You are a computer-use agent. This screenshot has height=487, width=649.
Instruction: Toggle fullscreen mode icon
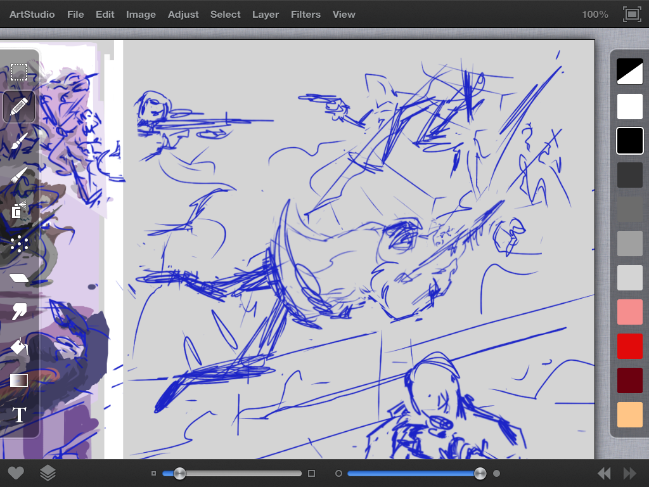[632, 15]
